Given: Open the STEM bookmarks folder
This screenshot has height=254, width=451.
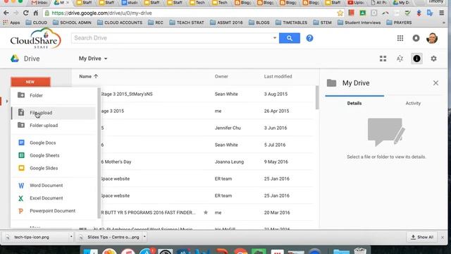Looking at the screenshot, I should [x=323, y=23].
